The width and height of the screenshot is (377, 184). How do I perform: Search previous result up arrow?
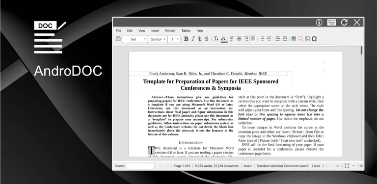(x=161, y=166)
